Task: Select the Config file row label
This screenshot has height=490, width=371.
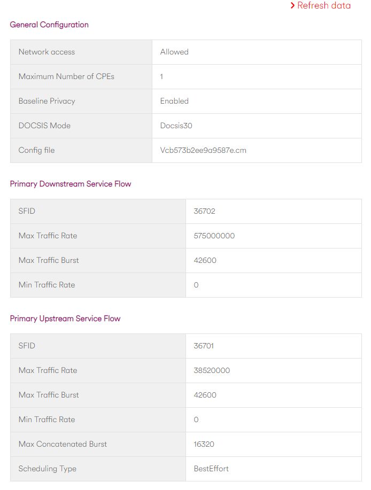Action: (x=36, y=150)
